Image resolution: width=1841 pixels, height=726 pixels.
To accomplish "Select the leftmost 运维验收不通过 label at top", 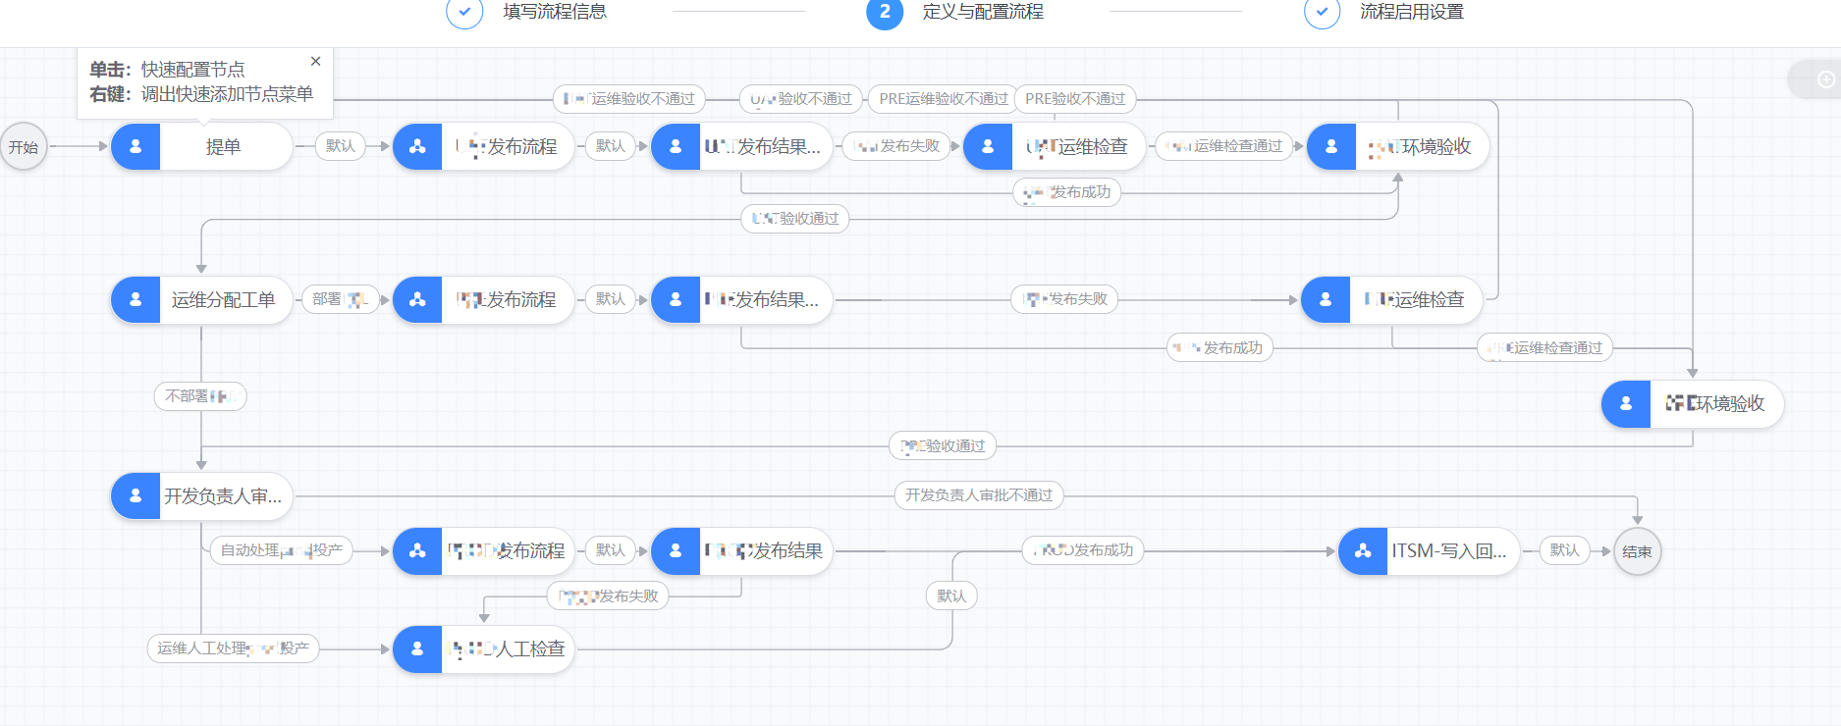I will point(629,99).
